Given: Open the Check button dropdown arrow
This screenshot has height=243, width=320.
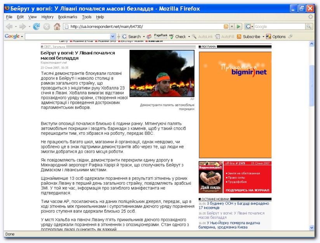Looking at the screenshot, I should [x=189, y=37].
